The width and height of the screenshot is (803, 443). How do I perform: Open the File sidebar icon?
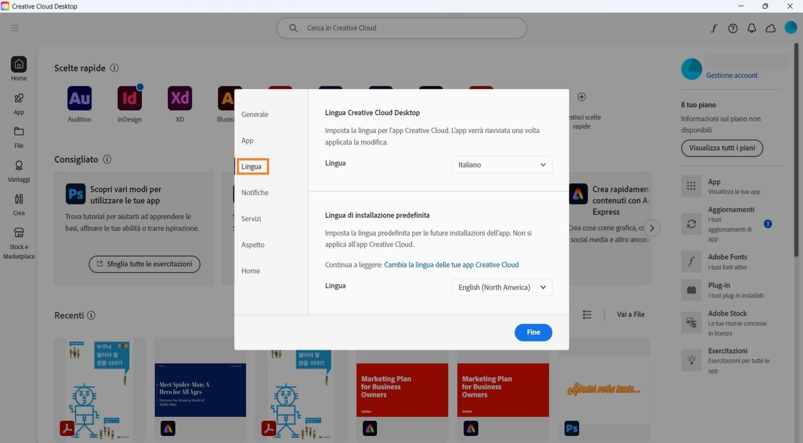click(x=19, y=132)
